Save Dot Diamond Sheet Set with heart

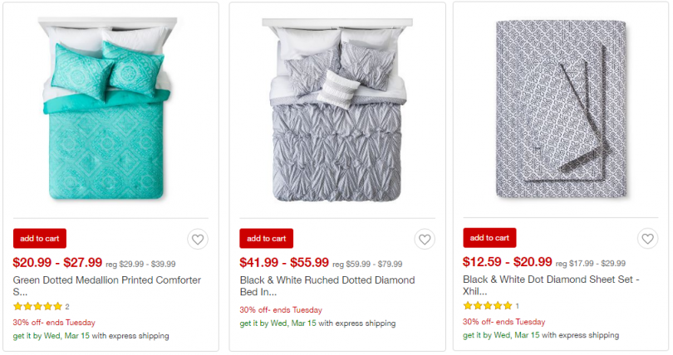[647, 240]
